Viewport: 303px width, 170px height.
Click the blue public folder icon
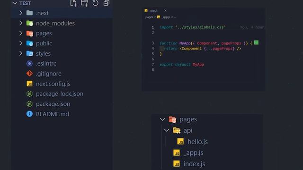[x=29, y=43]
